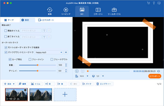The image size is (164, 106).
Task: Open the ツールボックス toolbox tab
Action: tap(114, 11)
